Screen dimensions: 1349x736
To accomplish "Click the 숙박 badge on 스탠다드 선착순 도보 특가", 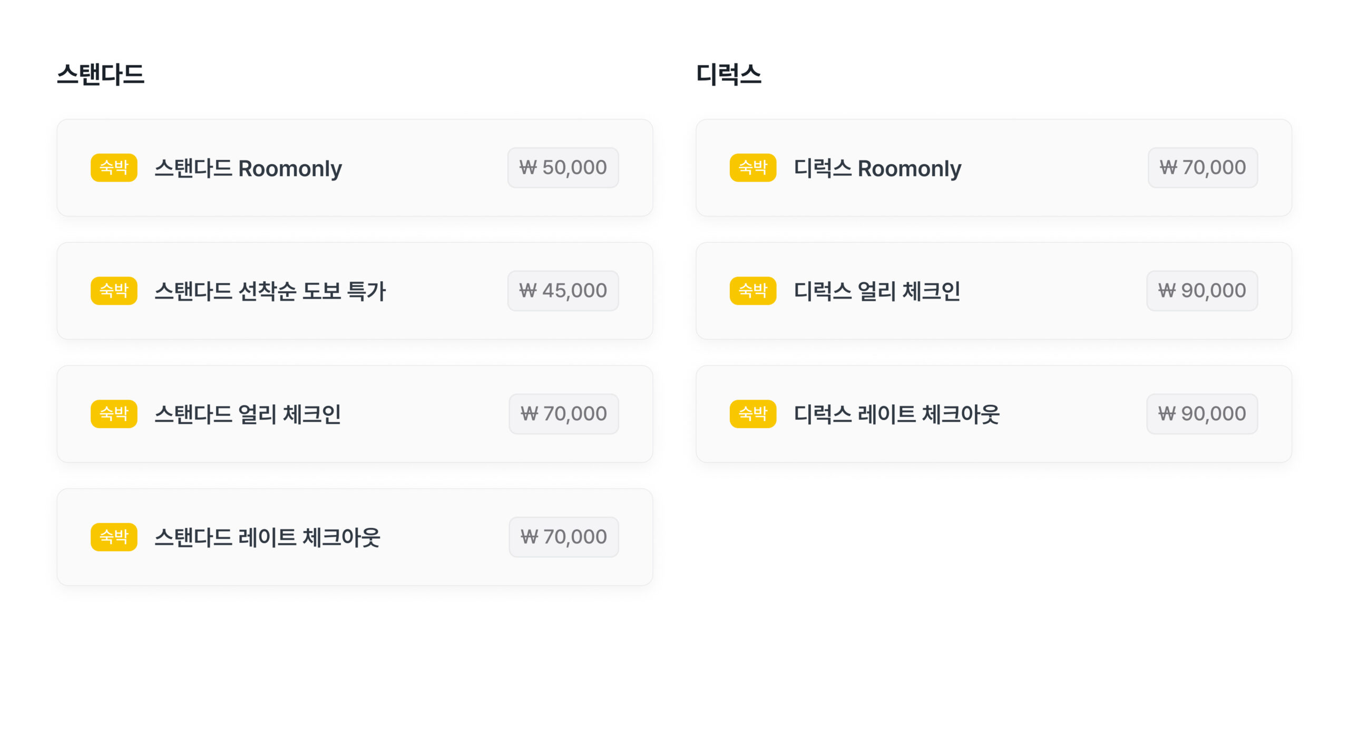I will click(114, 291).
